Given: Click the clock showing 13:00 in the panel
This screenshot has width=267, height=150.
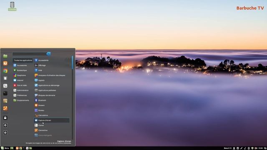Looking at the screenshot, I should (x=260, y=148).
